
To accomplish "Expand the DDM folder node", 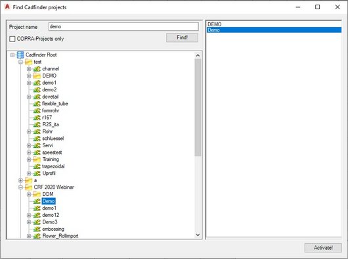I will point(29,195).
